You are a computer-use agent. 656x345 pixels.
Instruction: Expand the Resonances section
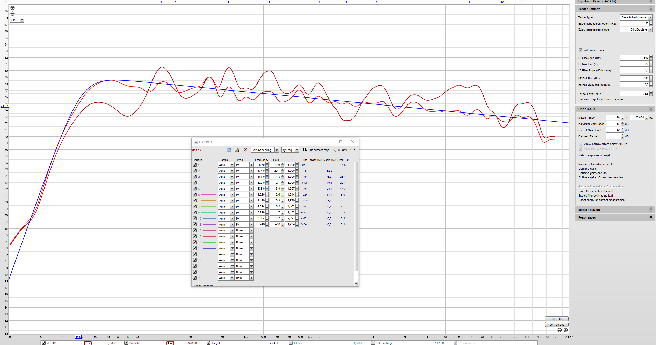(x=651, y=218)
